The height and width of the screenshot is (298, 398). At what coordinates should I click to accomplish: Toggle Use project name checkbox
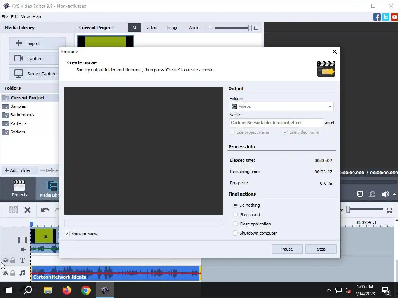point(232,132)
